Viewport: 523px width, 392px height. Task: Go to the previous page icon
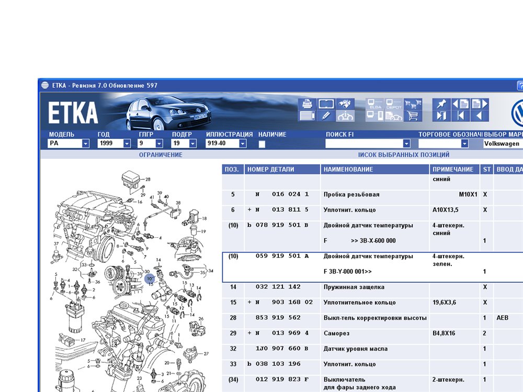pos(461,104)
